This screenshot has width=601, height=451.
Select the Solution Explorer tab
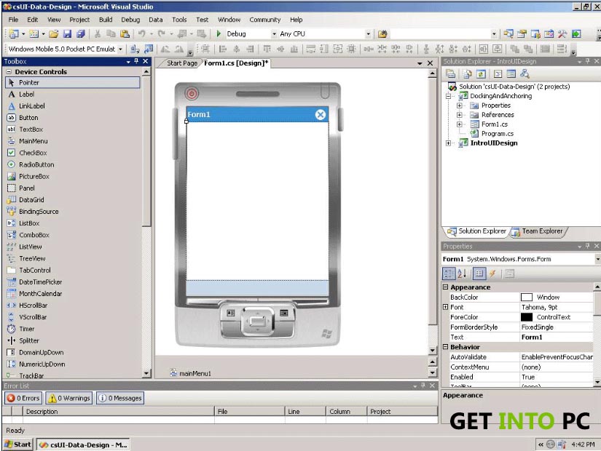(x=477, y=231)
